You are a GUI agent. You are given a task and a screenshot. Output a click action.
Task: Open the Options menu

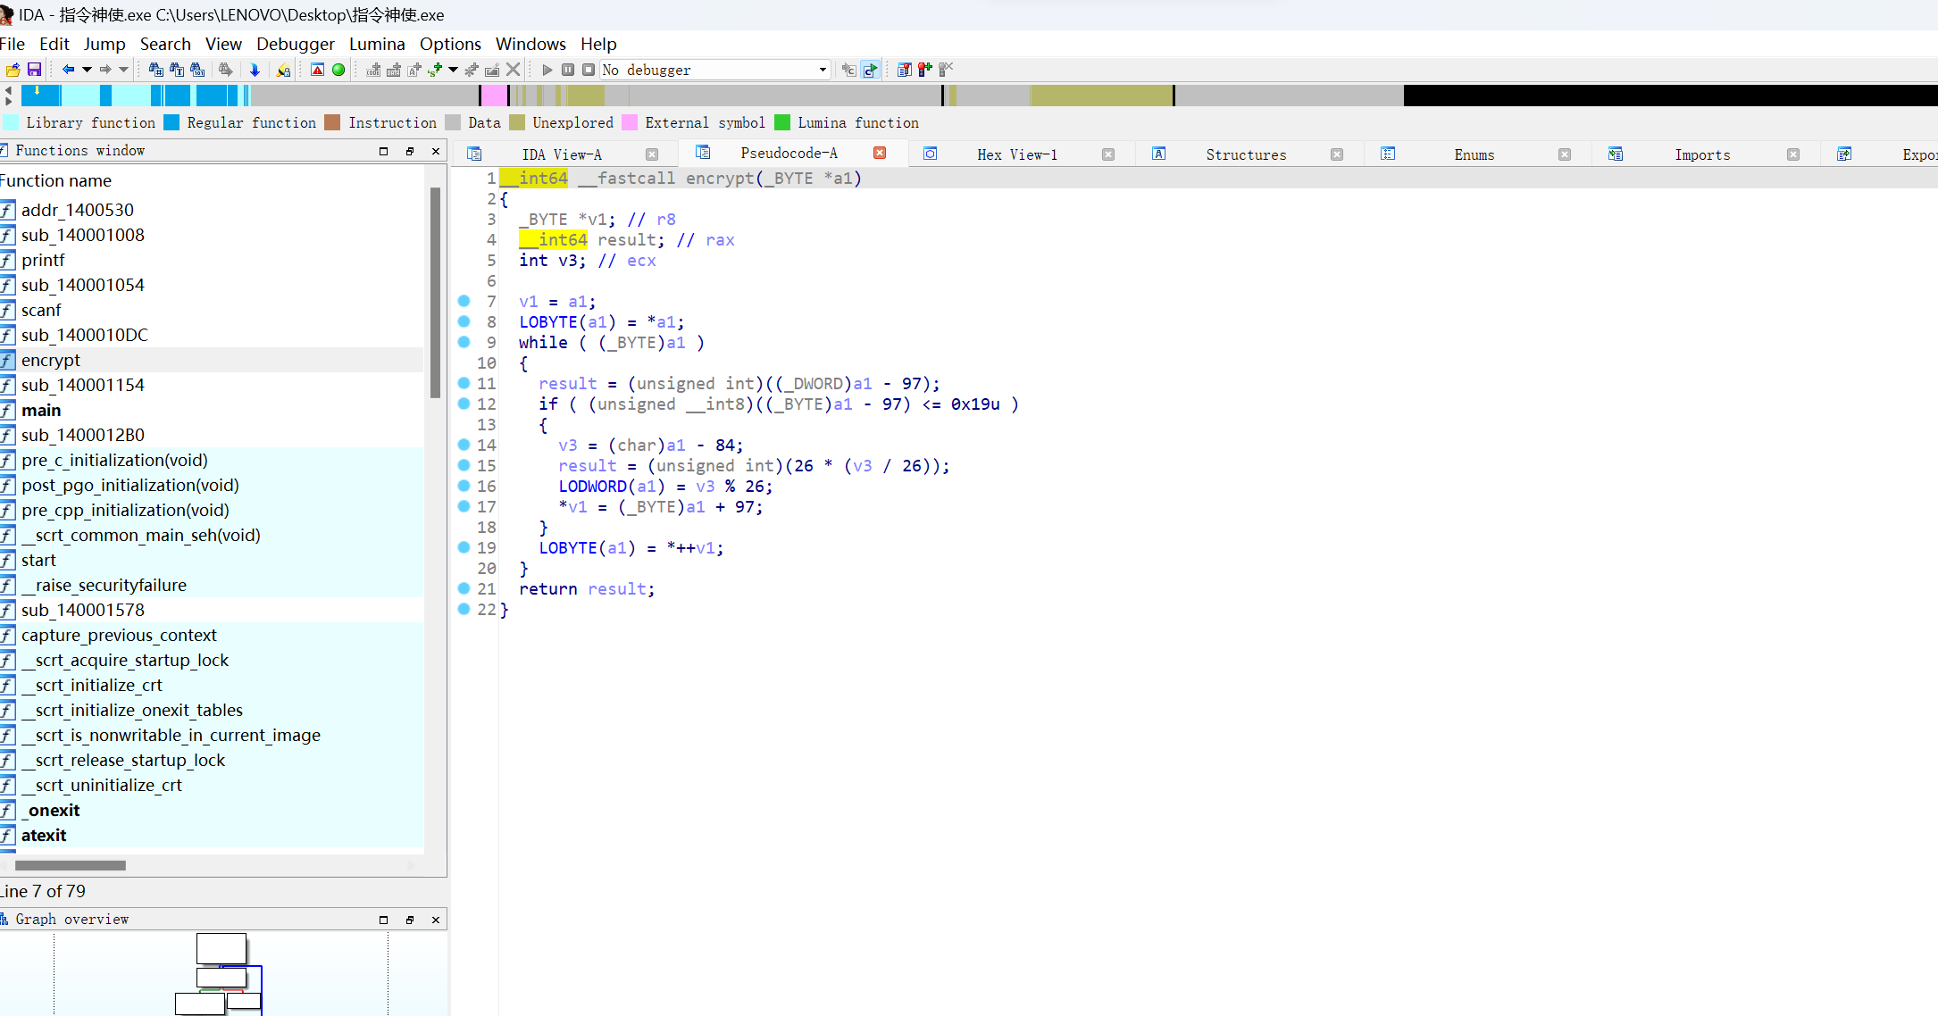coord(450,44)
